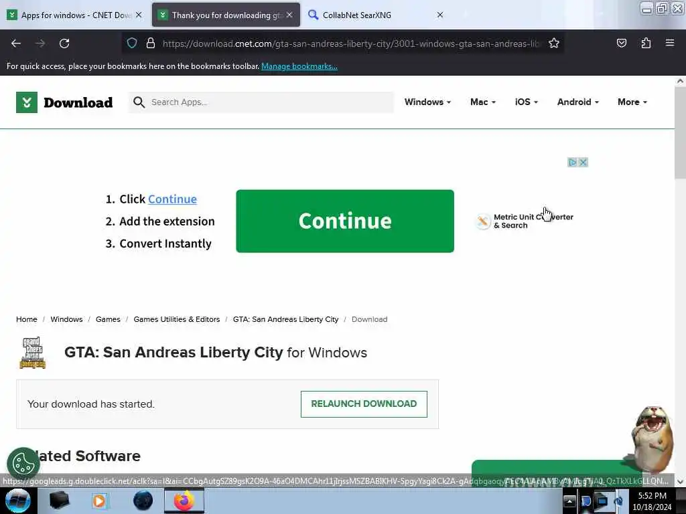Expand the Windows dropdown menu

pos(427,102)
